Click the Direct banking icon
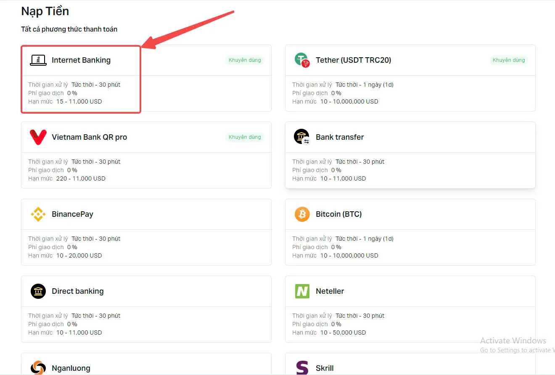The height and width of the screenshot is (375, 555). coord(38,291)
